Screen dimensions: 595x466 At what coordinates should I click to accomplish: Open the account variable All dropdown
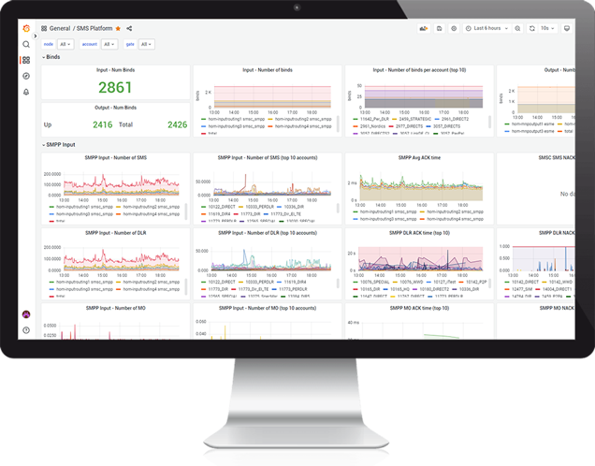[109, 44]
